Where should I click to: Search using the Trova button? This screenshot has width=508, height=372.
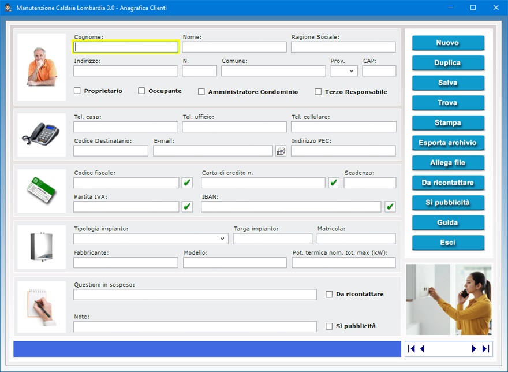click(448, 103)
